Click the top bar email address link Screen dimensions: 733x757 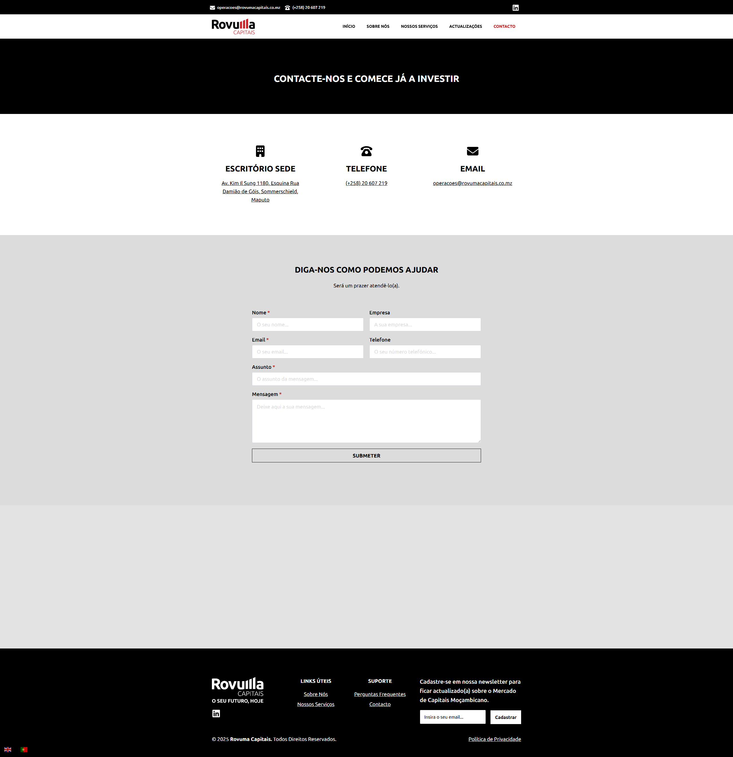coord(248,8)
